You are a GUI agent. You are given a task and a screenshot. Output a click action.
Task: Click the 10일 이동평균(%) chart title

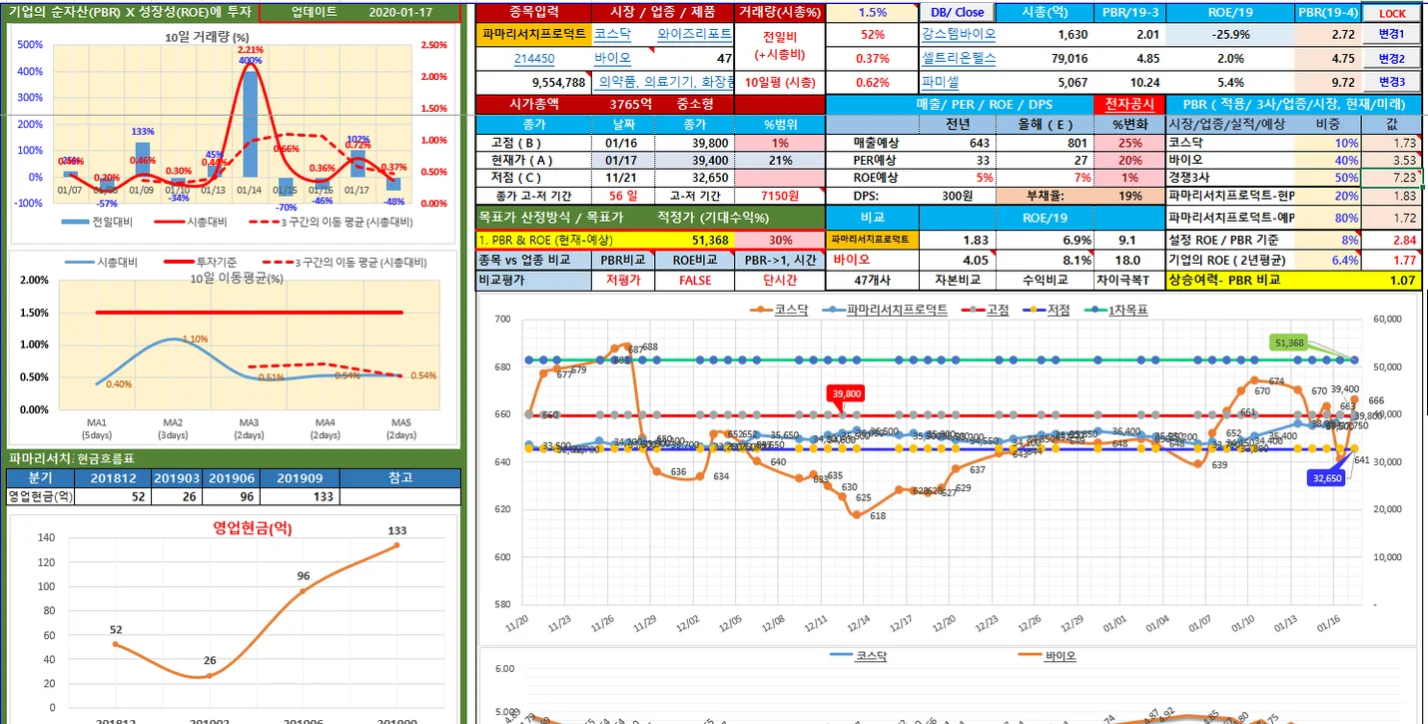[237, 278]
